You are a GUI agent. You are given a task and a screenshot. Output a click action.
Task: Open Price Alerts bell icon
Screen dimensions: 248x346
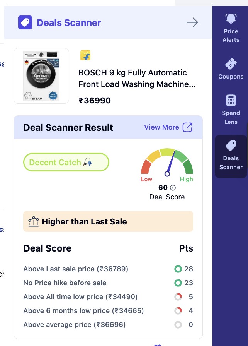231,18
